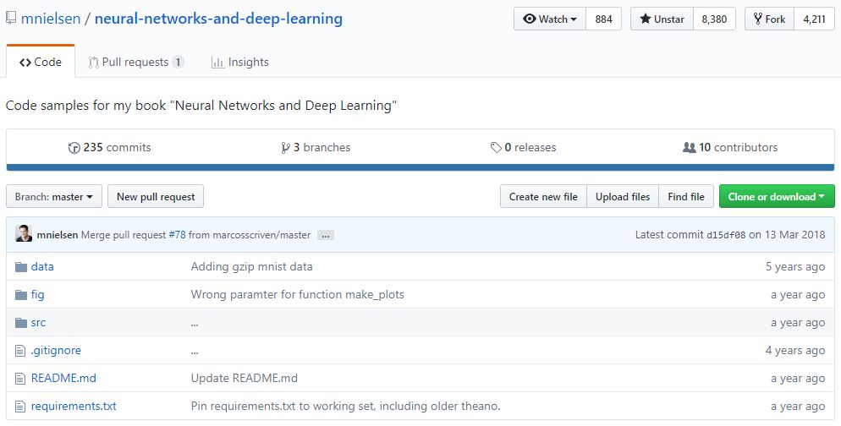Click the repository book icon beside mnielsen

pyautogui.click(x=11, y=19)
